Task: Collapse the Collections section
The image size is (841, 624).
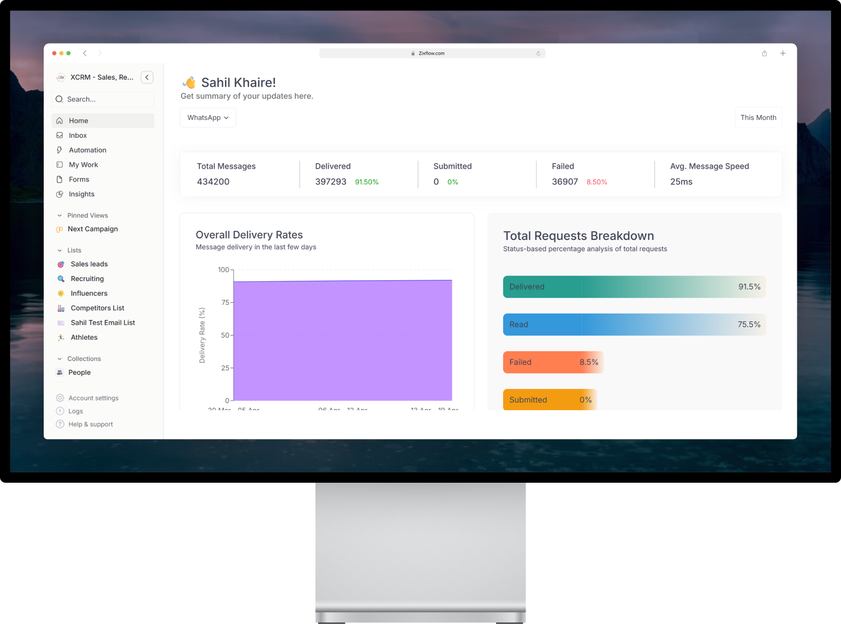Action: [x=60, y=358]
